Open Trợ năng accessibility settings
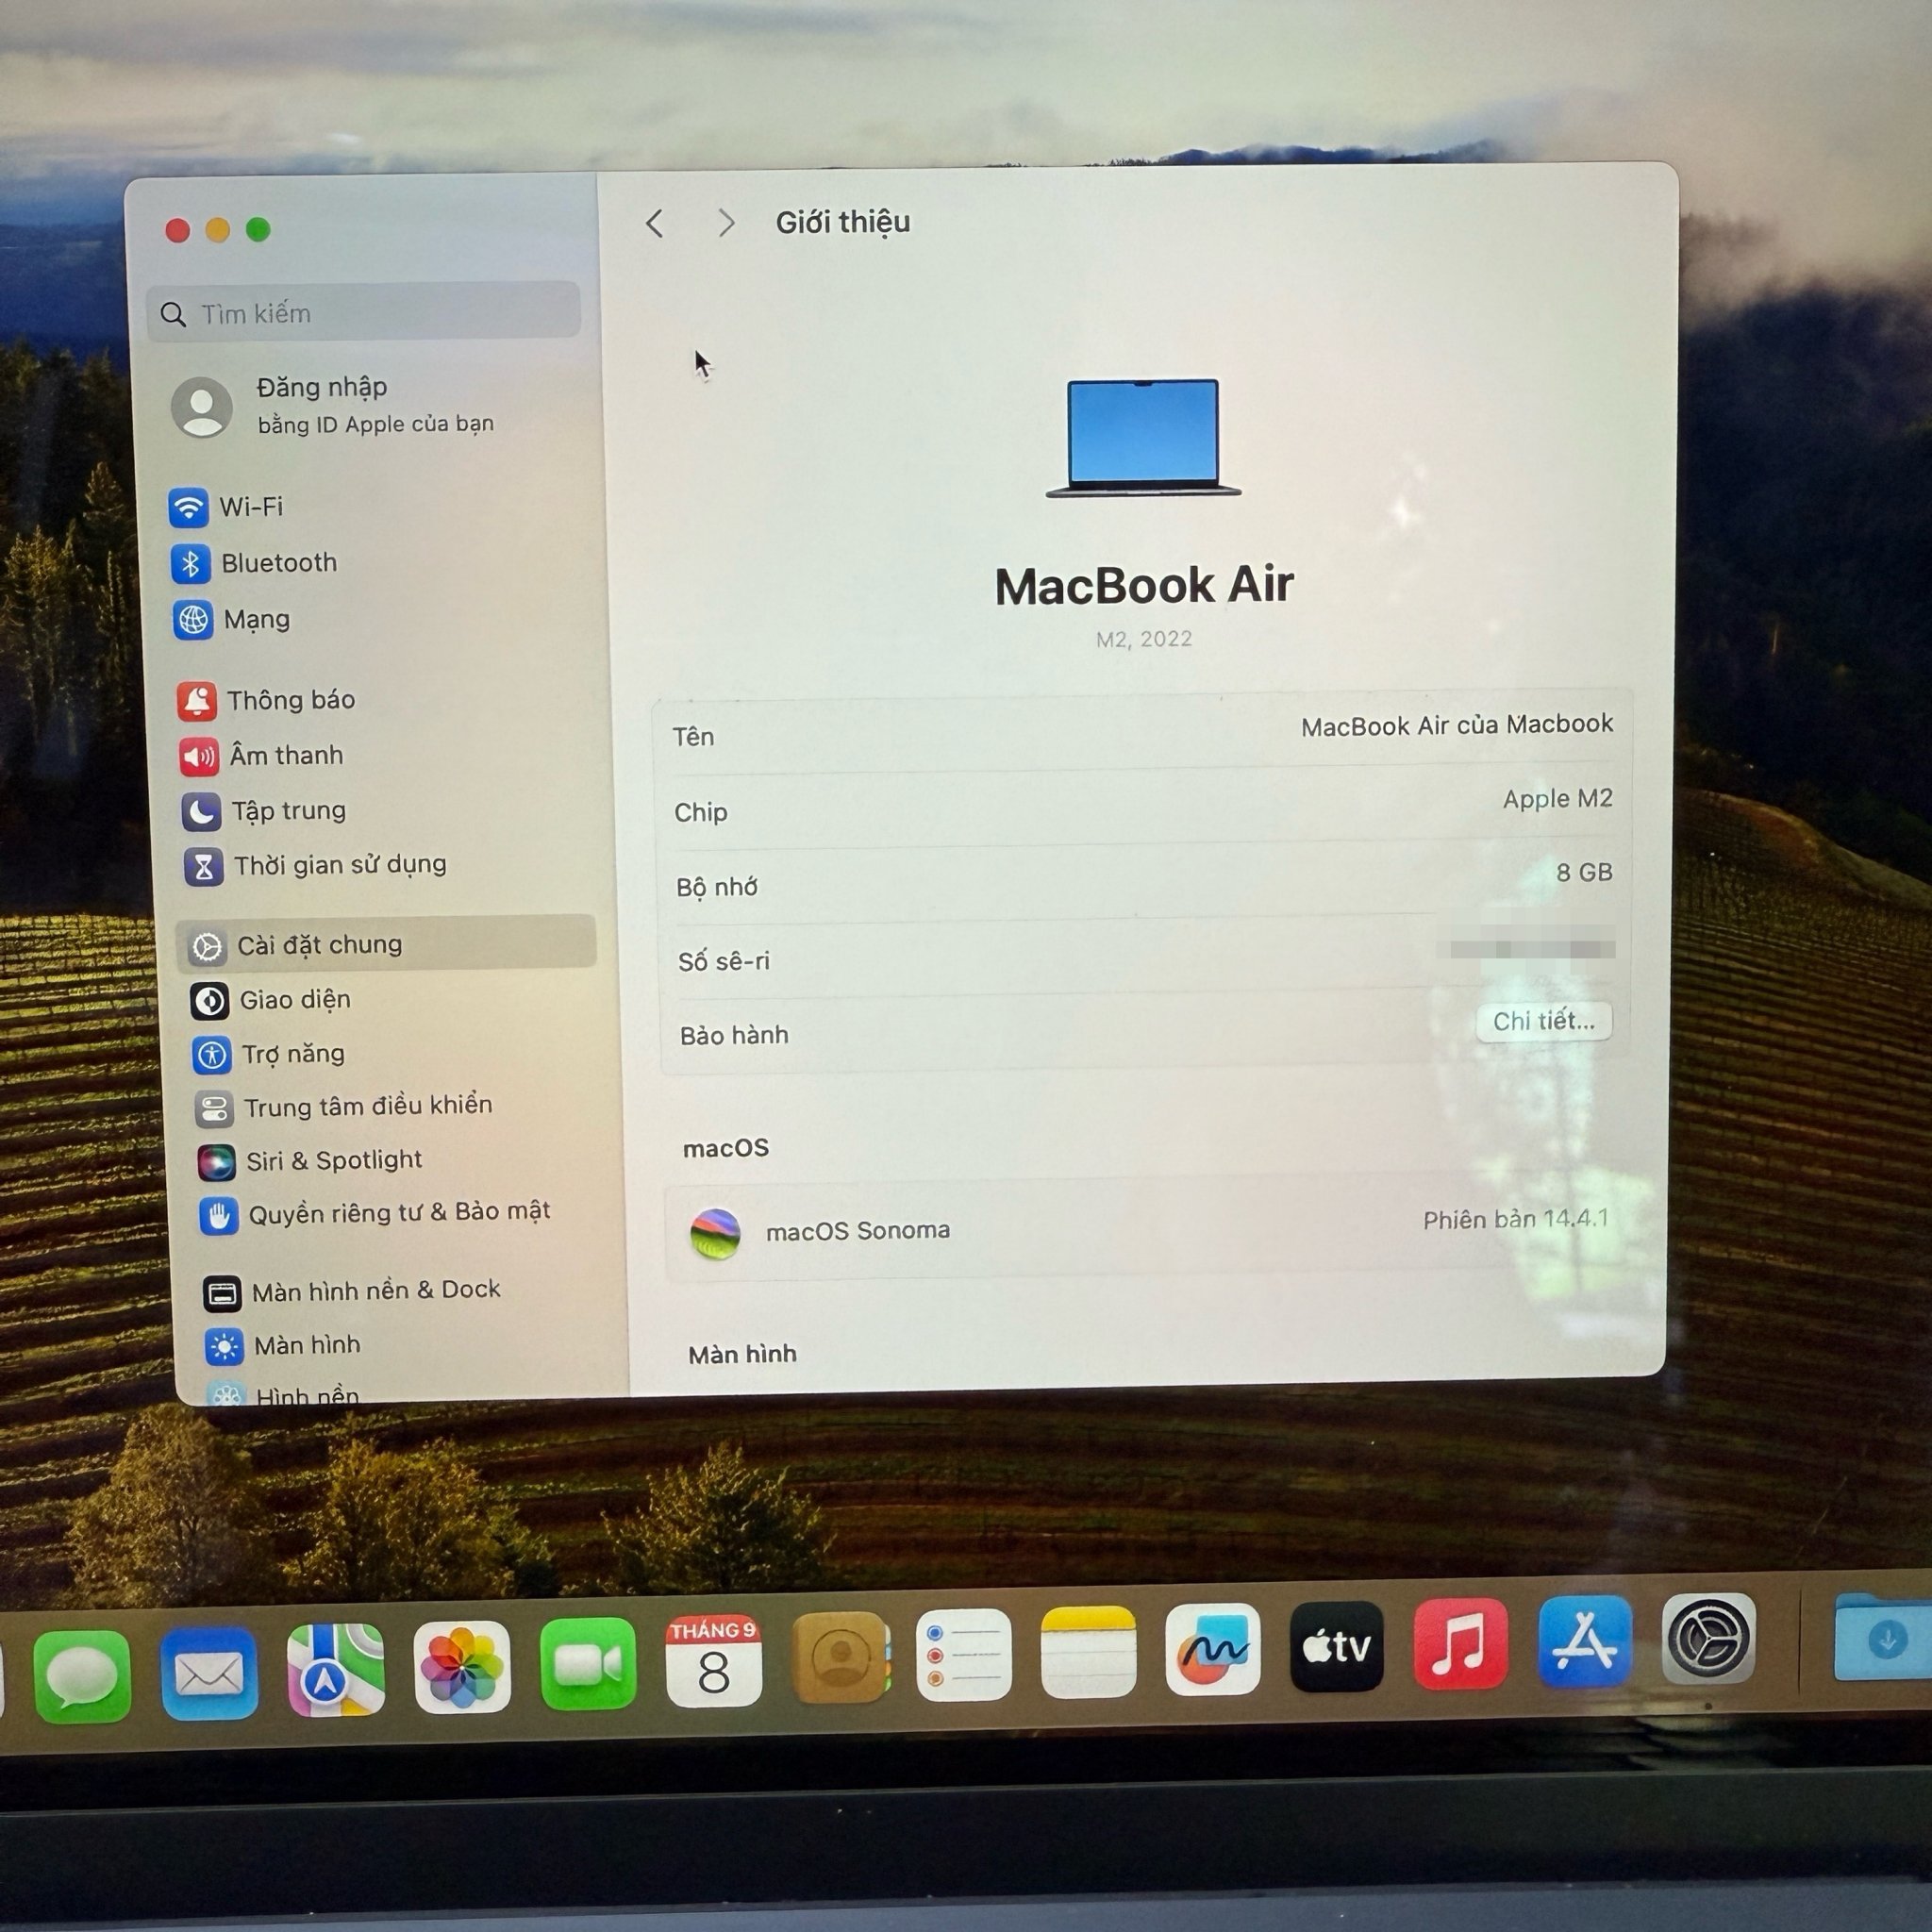1932x1932 pixels. (x=269, y=1054)
